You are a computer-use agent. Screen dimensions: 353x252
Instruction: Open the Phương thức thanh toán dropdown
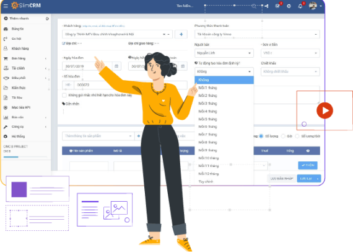click(x=257, y=34)
